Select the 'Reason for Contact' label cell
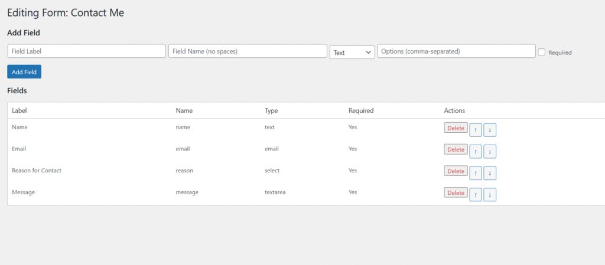The width and height of the screenshot is (605, 265). pos(37,170)
